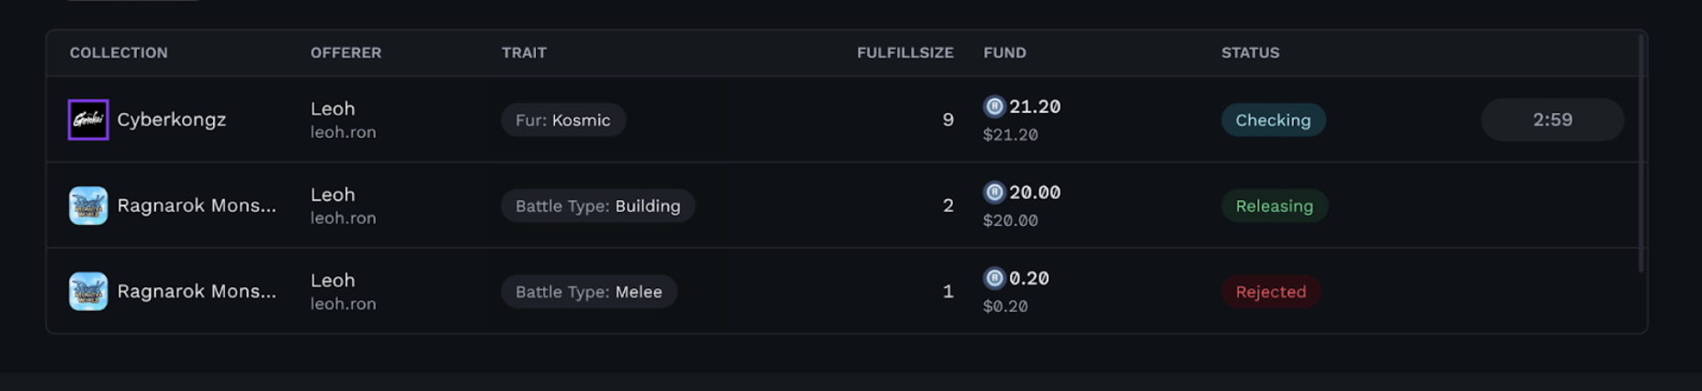Viewport: 1702px width, 391px height.
Task: Click the Cyberkongz collection logo icon
Action: (x=88, y=119)
